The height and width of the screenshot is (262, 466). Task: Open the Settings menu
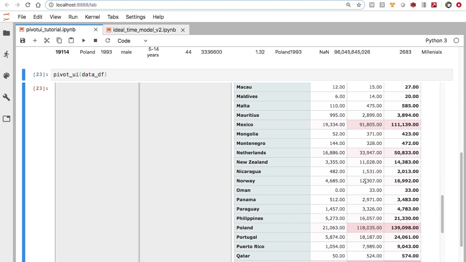coord(135,17)
